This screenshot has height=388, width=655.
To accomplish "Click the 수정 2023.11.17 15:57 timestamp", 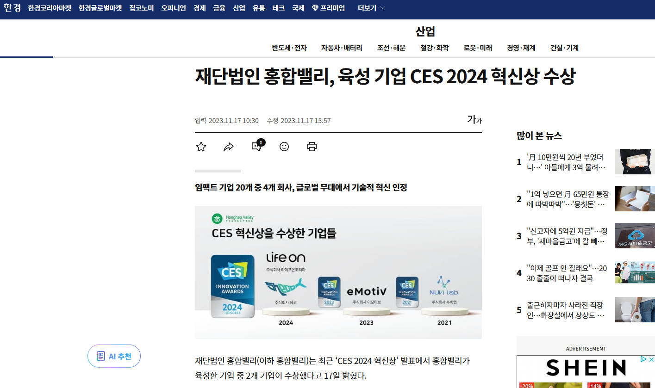I will pyautogui.click(x=299, y=121).
